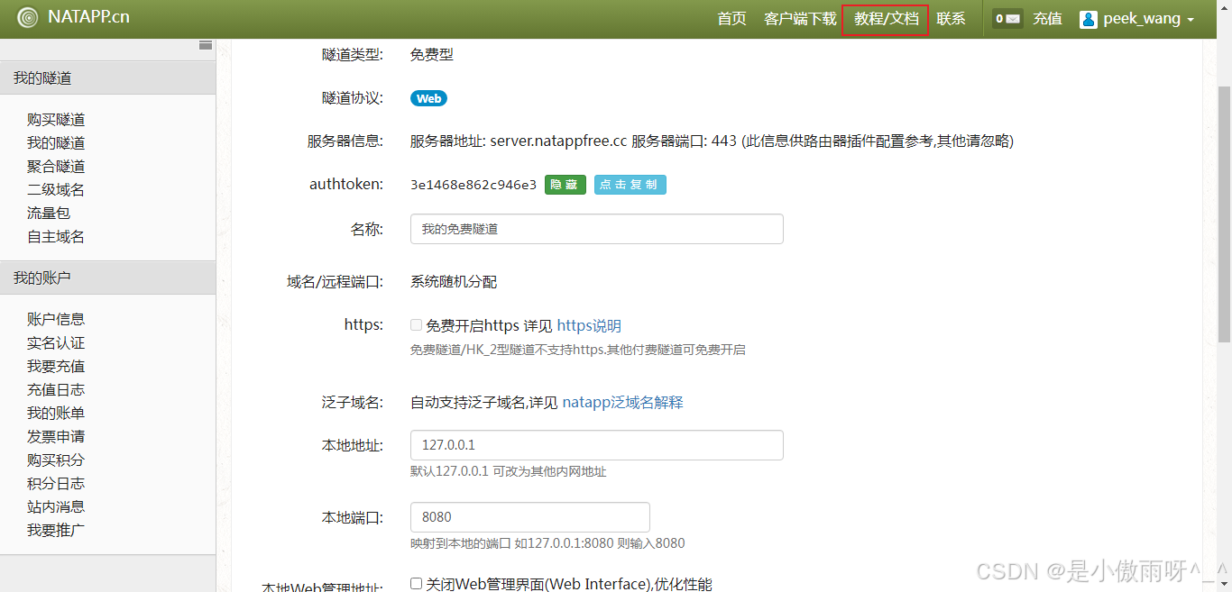Open the 联系 page

coord(951,19)
